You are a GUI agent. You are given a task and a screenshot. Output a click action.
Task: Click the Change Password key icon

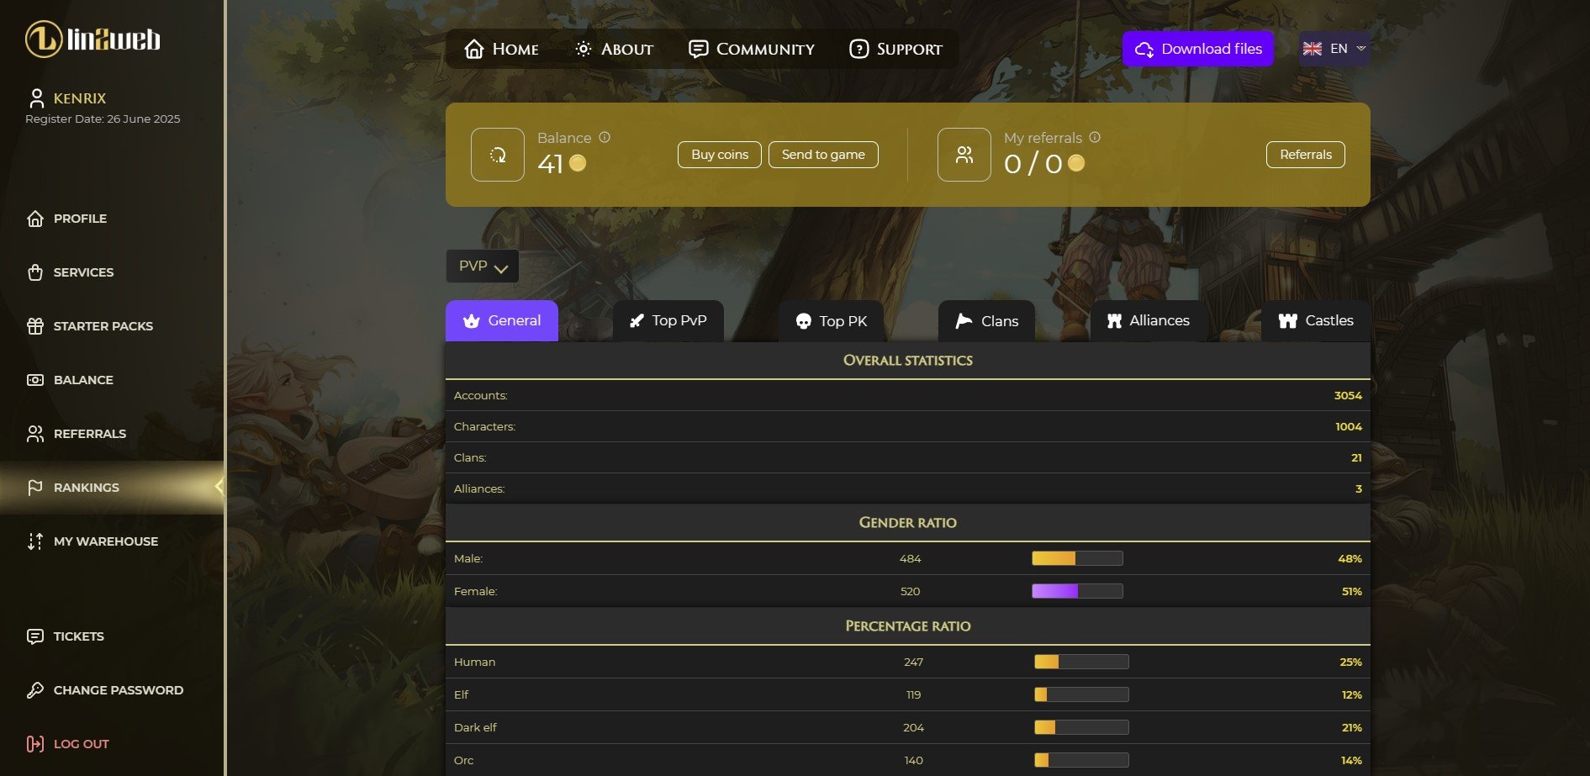pyautogui.click(x=35, y=690)
